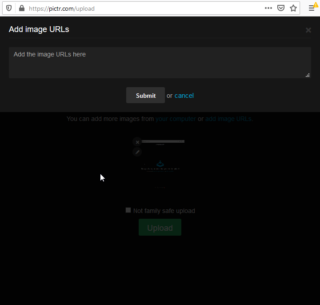
Task: Bookmark this page with the star icon
Action: point(293,8)
